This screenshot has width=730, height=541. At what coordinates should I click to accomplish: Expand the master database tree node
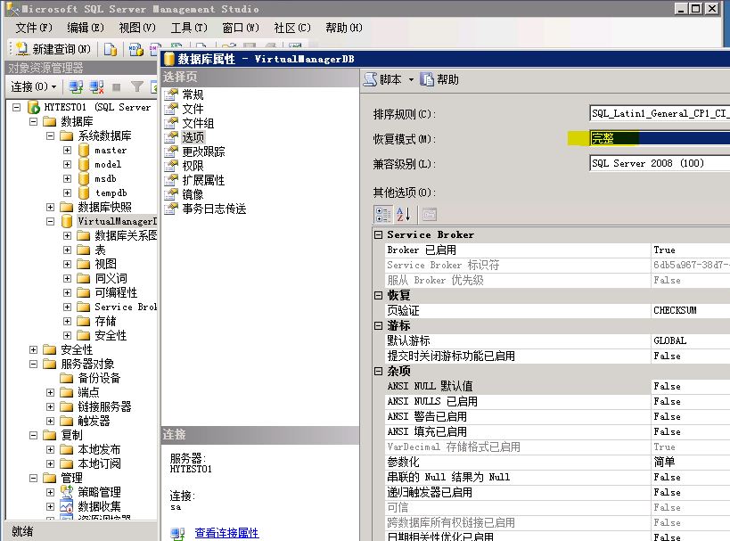point(67,151)
